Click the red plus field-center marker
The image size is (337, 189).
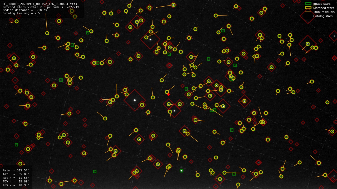coord(169,94)
